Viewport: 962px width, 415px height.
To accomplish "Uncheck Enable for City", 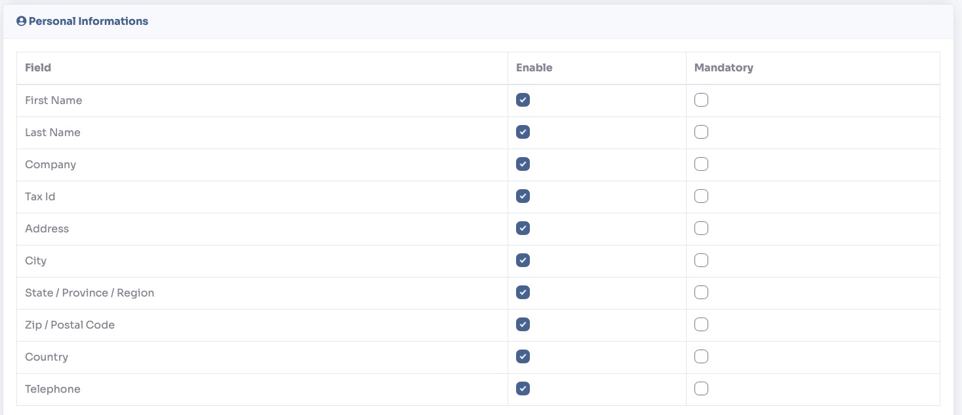I will pos(523,260).
